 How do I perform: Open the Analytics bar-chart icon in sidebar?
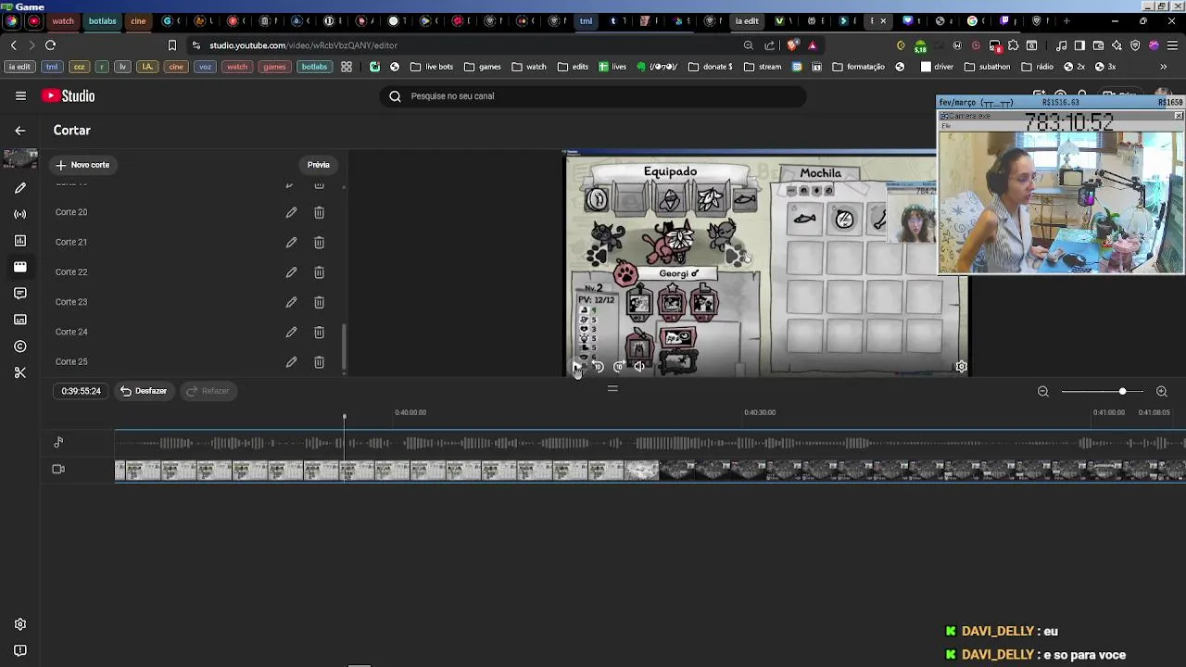coord(20,241)
